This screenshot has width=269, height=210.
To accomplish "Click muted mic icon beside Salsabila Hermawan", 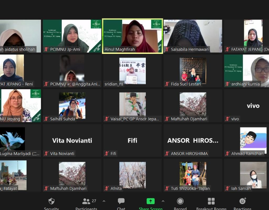I will [x=167, y=49].
